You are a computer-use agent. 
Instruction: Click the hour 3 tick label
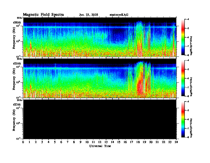(x=42, y=142)
